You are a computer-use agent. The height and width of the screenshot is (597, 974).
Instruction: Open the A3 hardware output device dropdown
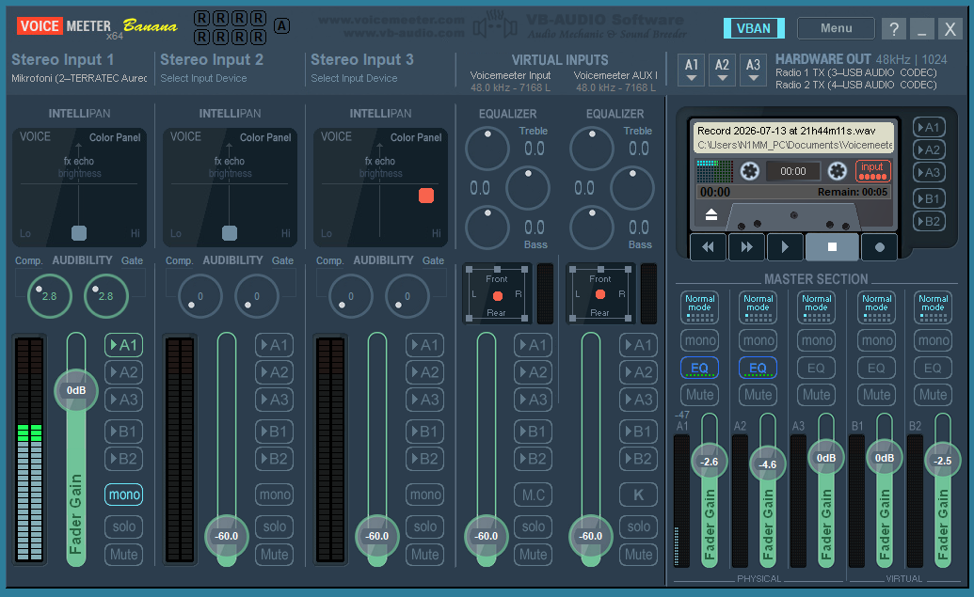click(753, 70)
